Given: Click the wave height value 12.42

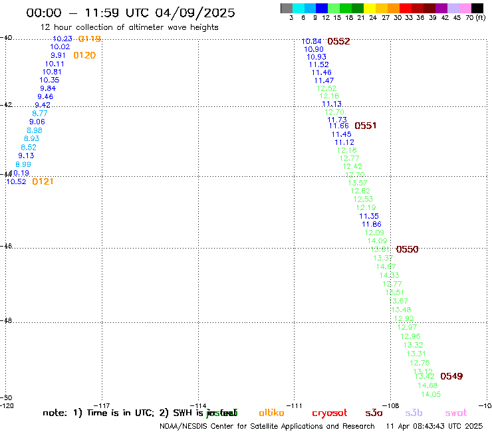Looking at the screenshot, I should point(352,166).
